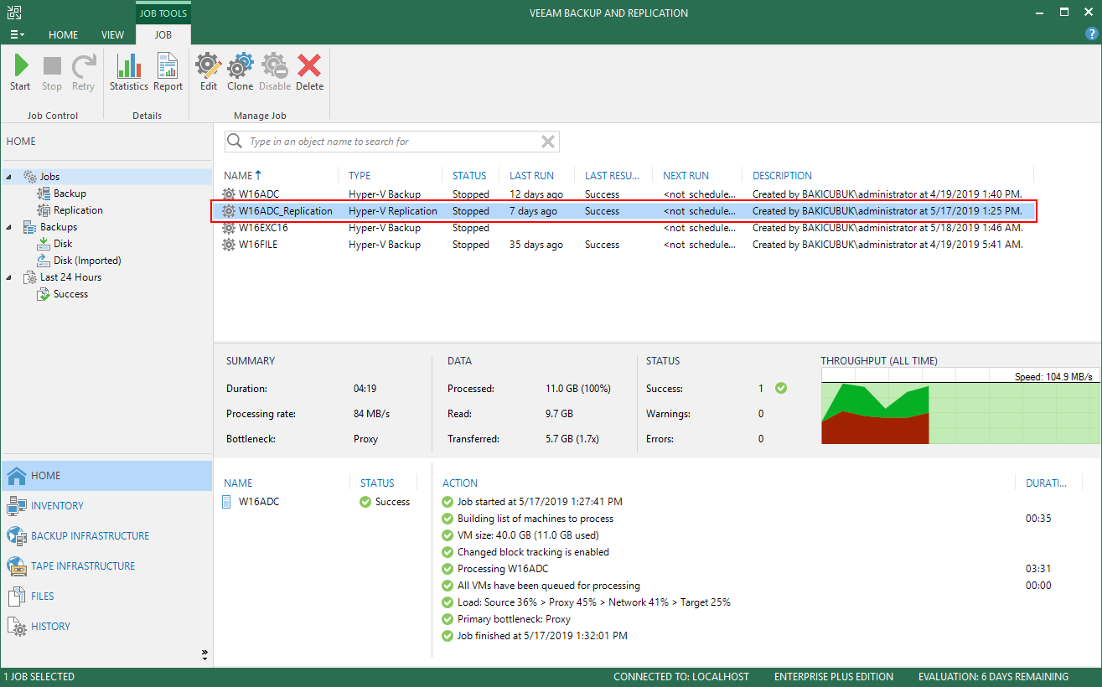Click 'EVALUATION: 6 DAYS REMAINING' status text
This screenshot has height=687, width=1102.
click(993, 677)
